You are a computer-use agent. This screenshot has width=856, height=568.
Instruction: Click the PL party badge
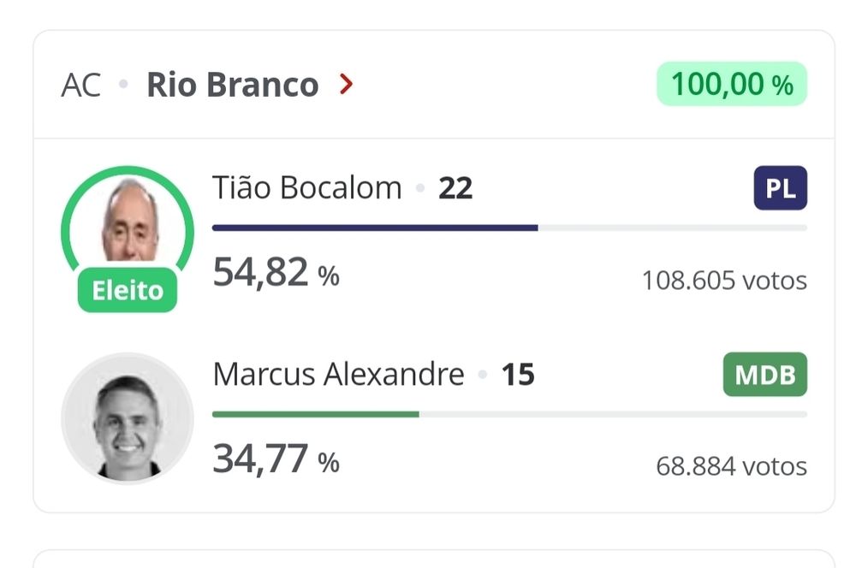click(x=780, y=188)
